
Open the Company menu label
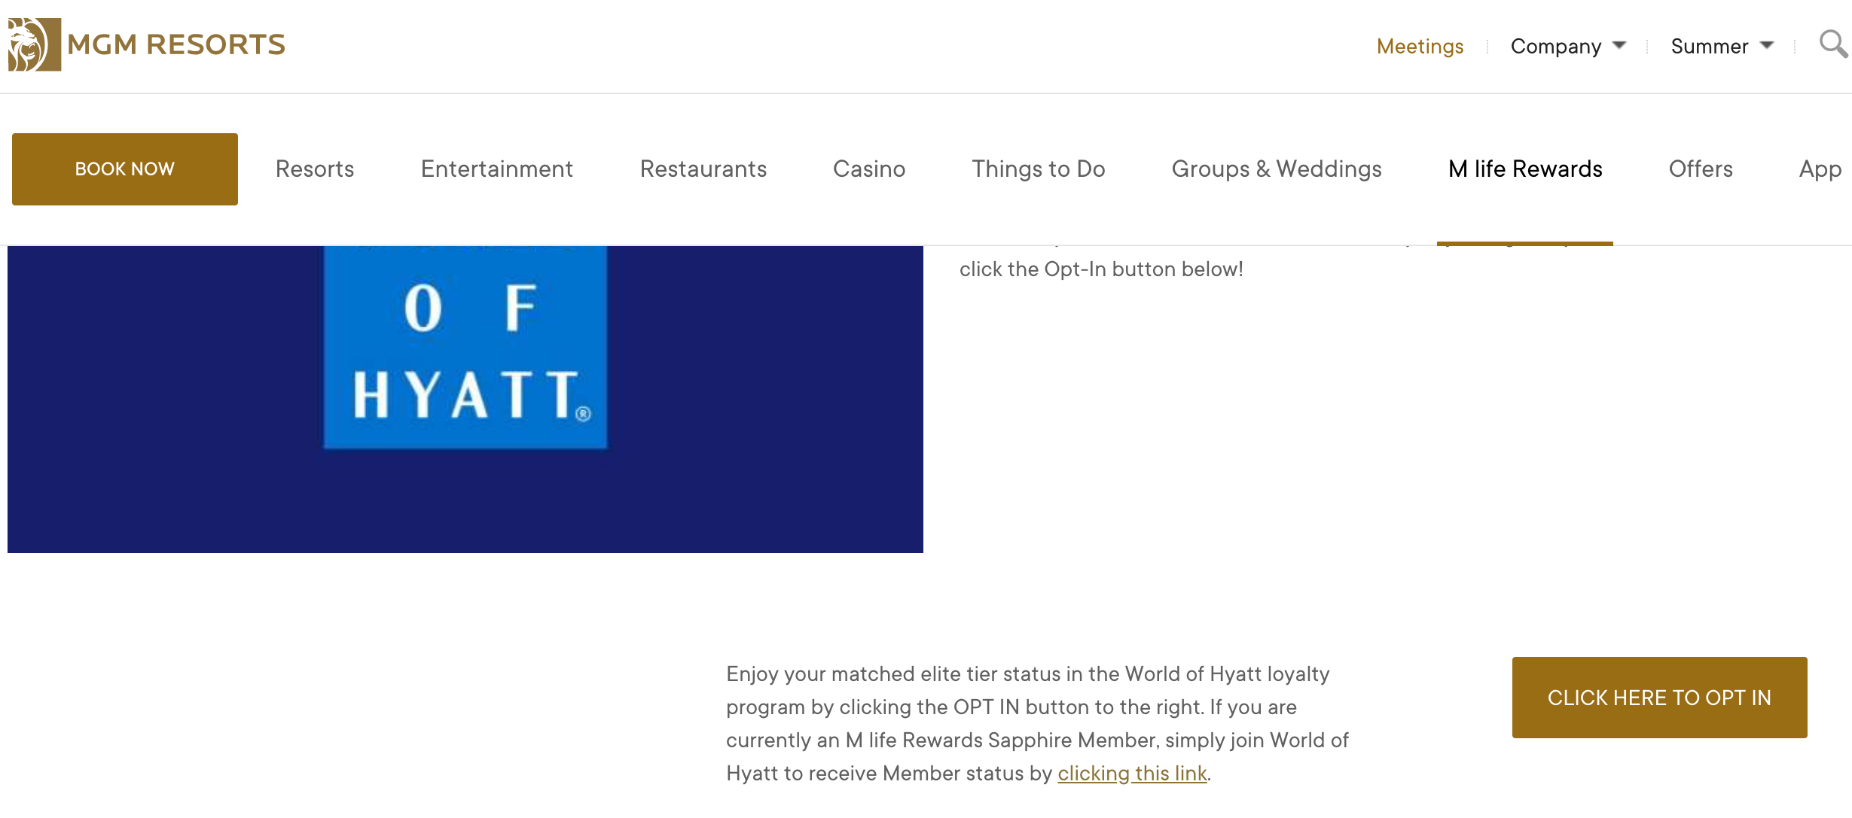click(1556, 47)
